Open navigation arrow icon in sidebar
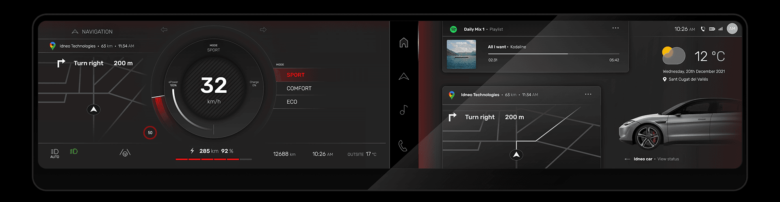 [x=403, y=77]
